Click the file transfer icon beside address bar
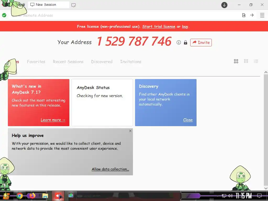Image resolution: width=268 pixels, height=201 pixels. (244, 15)
